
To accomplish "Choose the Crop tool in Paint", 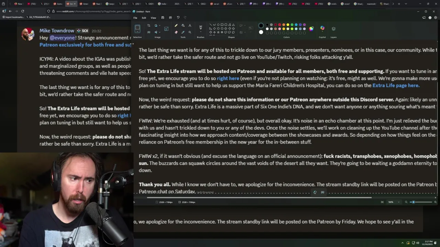I will pyautogui.click(x=148, y=25).
